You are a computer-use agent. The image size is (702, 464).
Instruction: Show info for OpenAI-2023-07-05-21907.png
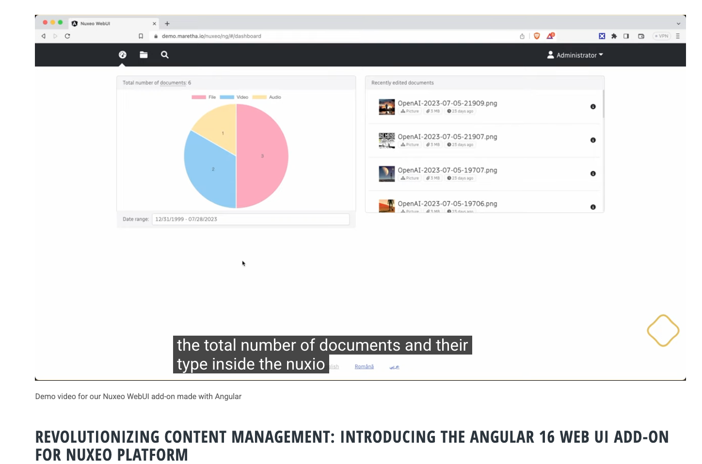click(x=593, y=140)
